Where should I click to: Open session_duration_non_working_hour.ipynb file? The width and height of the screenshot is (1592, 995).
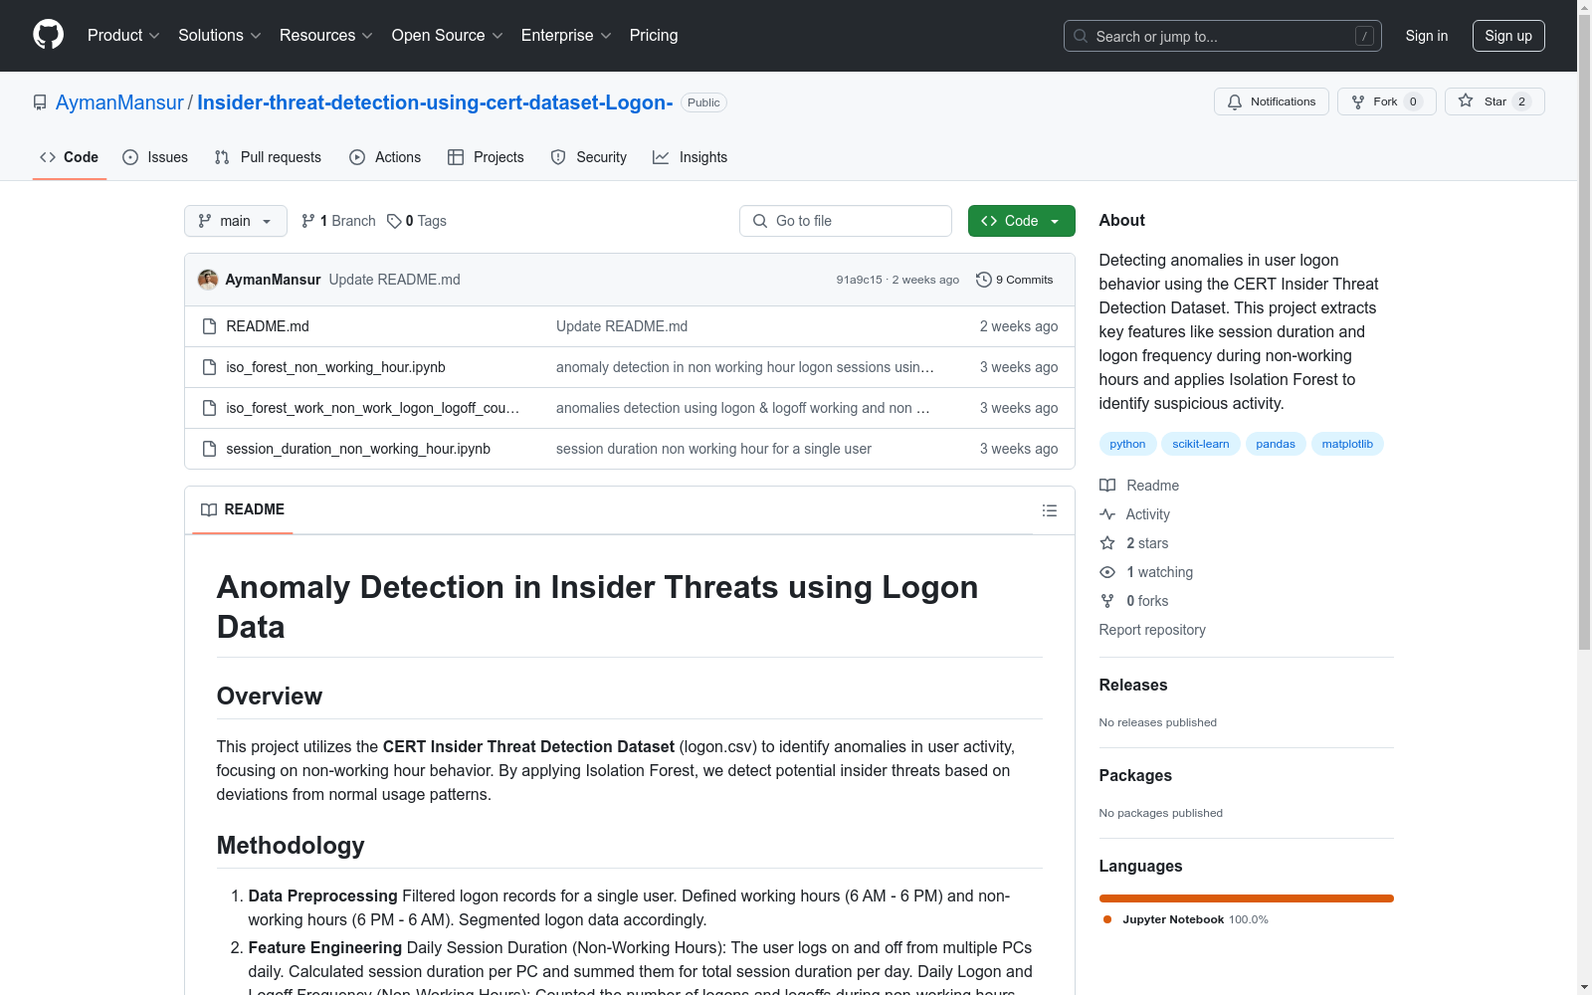click(x=358, y=449)
